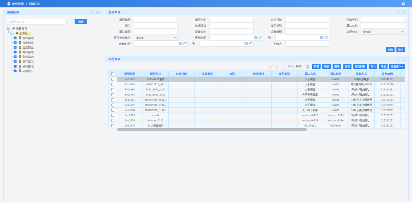Image resolution: width=412 pixels, height=203 pixels.
Task: Maximize the 查询条件 panel with its fullscreen icon
Action: click(398, 13)
